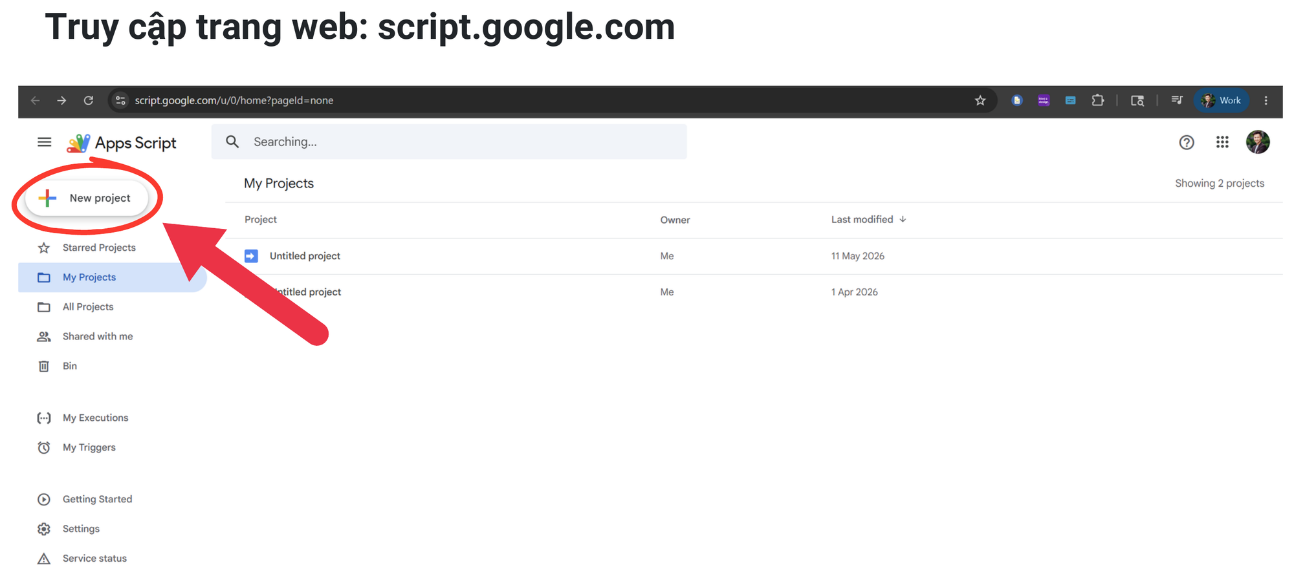The width and height of the screenshot is (1294, 576).
Task: Select My Projects in the sidebar
Action: 113,277
